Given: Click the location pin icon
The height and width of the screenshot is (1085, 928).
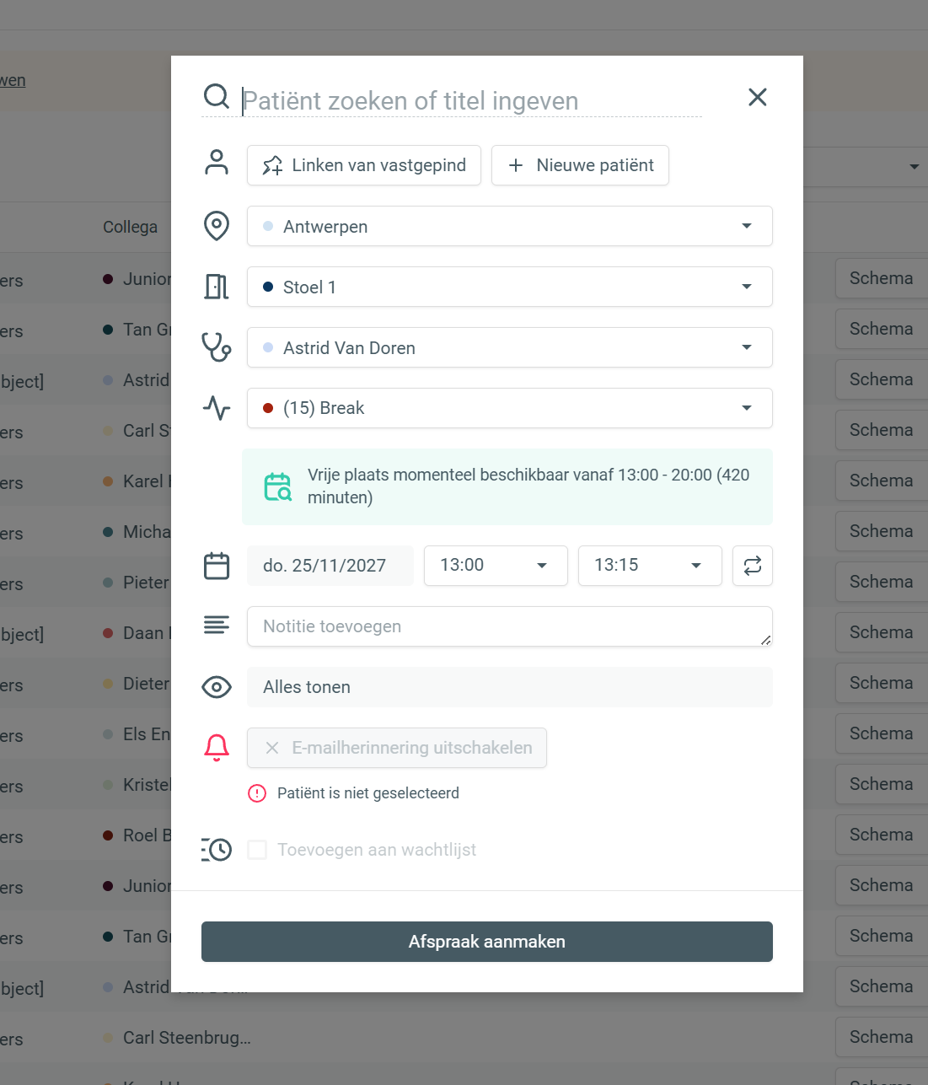Looking at the screenshot, I should pos(217,226).
